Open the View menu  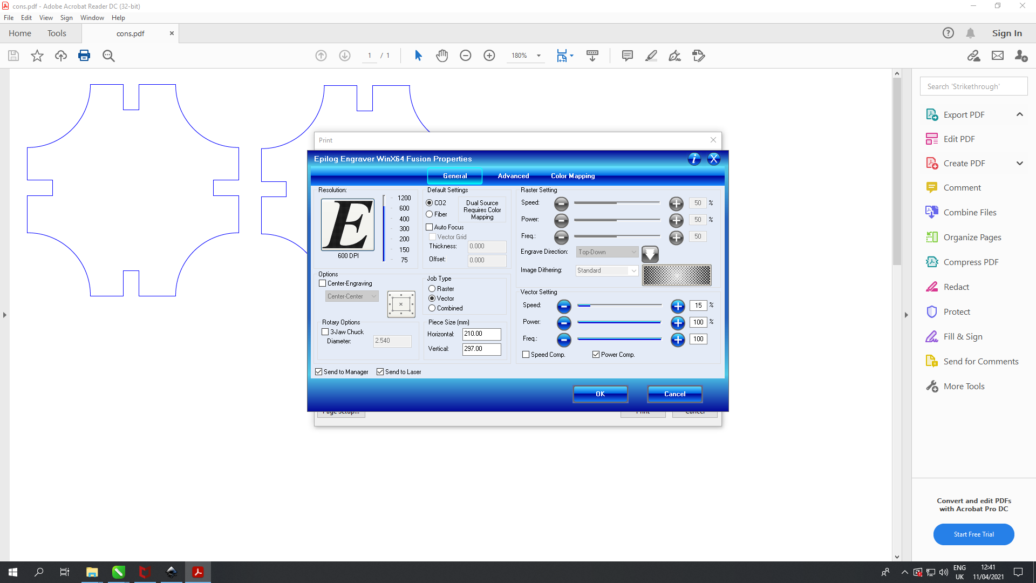pyautogui.click(x=46, y=18)
